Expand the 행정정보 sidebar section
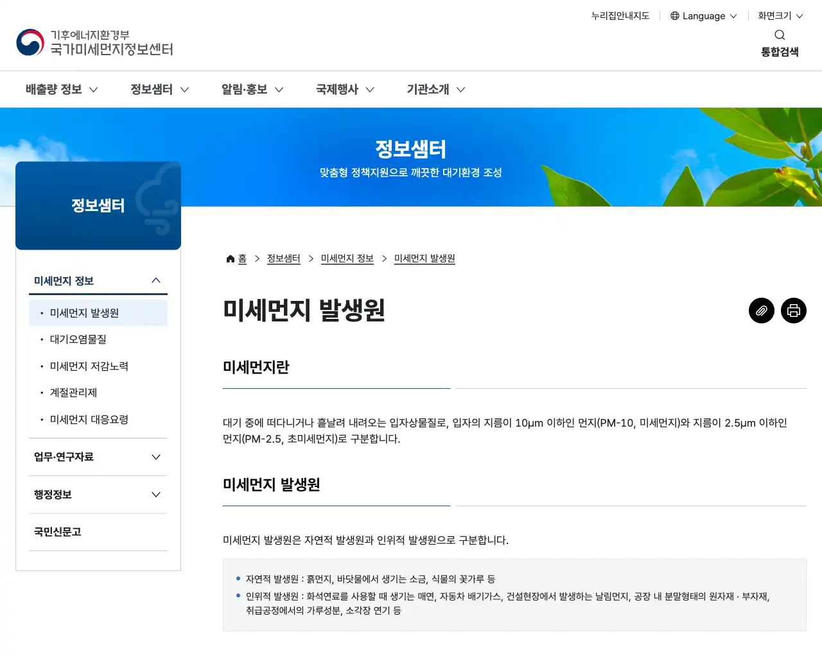Viewport: 822px width, 657px height. point(98,495)
